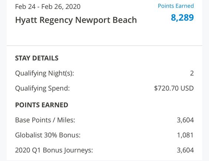Screen dimensions: 209x161
Task: Click the word Globalist in bonus row
Action: point(29,135)
